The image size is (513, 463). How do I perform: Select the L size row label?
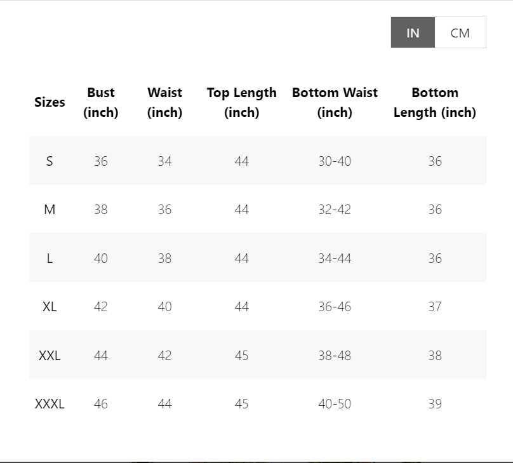point(50,258)
